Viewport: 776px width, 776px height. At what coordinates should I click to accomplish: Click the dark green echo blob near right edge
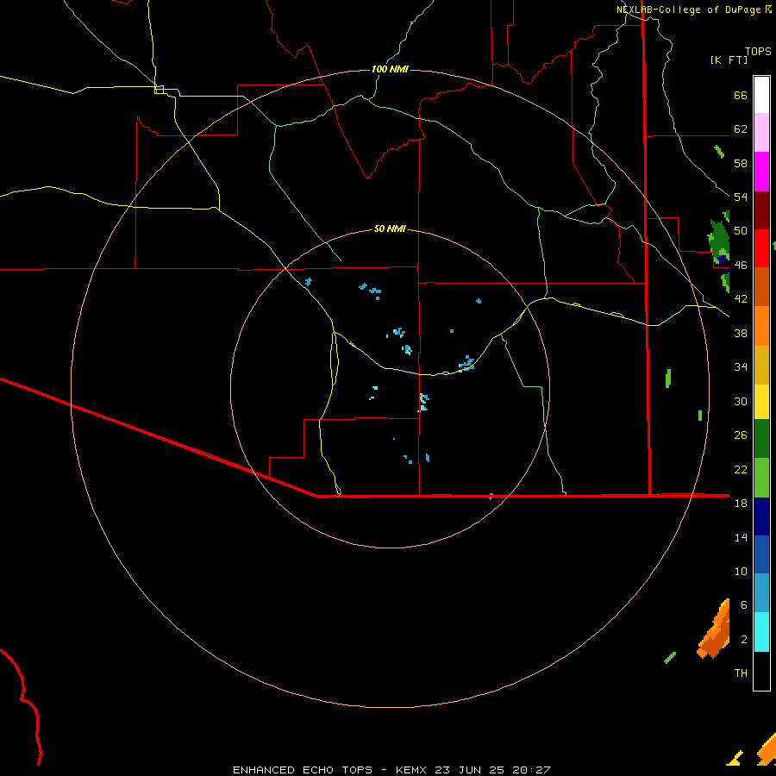tap(720, 239)
